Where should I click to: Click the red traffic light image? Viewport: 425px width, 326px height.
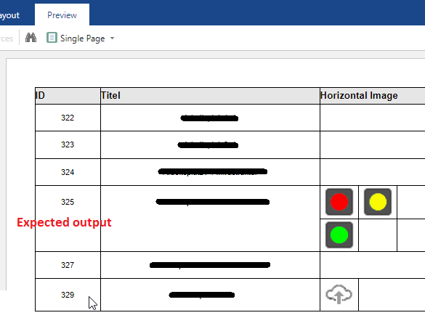click(x=339, y=202)
